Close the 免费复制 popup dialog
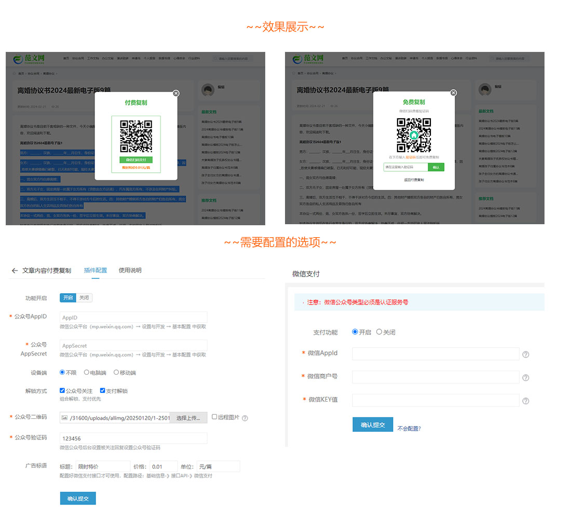The image size is (571, 519). (x=453, y=93)
